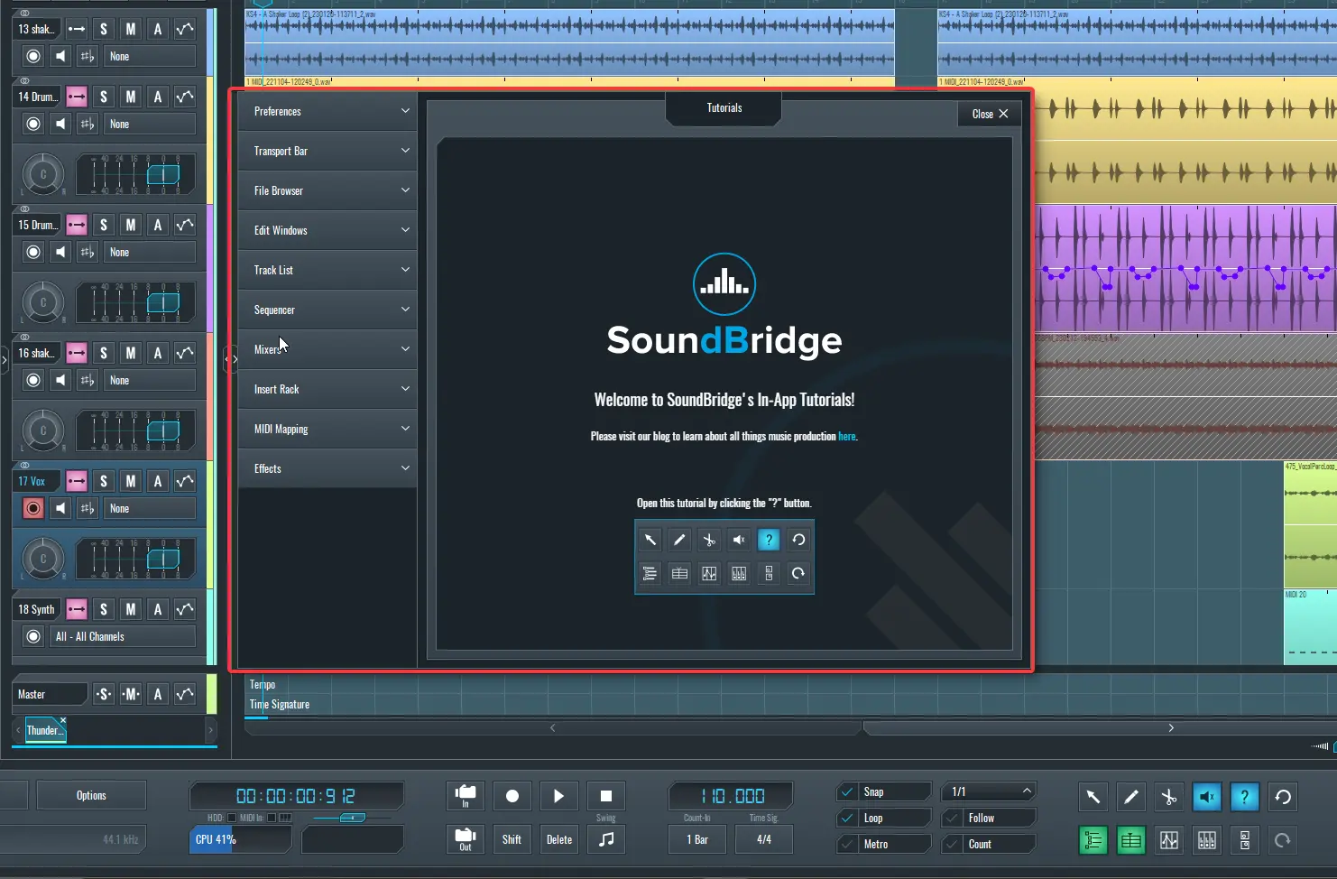Image resolution: width=1337 pixels, height=879 pixels.
Task: Enable the Count checkbox
Action: click(952, 844)
